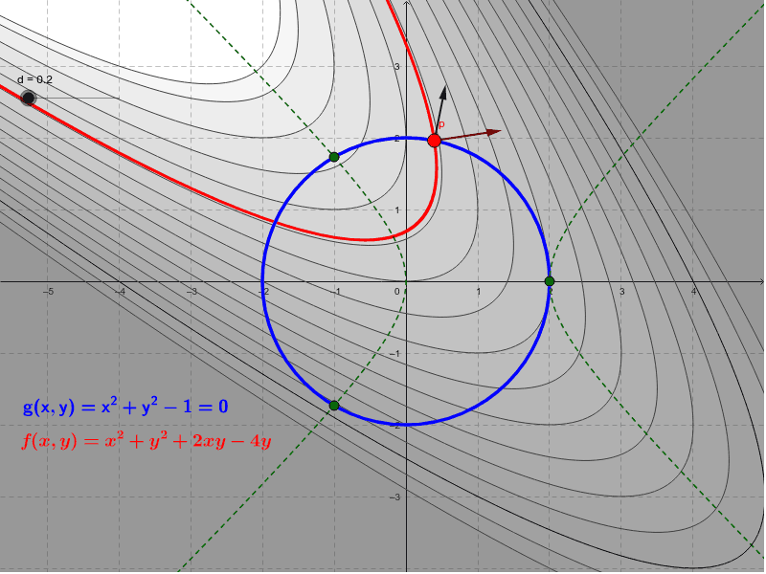Click the y-axis label -3
The height and width of the screenshot is (574, 766).
click(x=395, y=497)
